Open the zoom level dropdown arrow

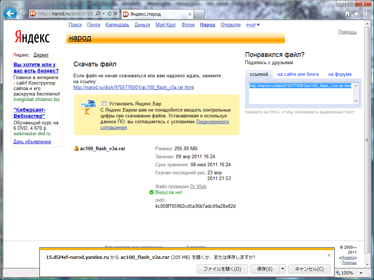361,273
